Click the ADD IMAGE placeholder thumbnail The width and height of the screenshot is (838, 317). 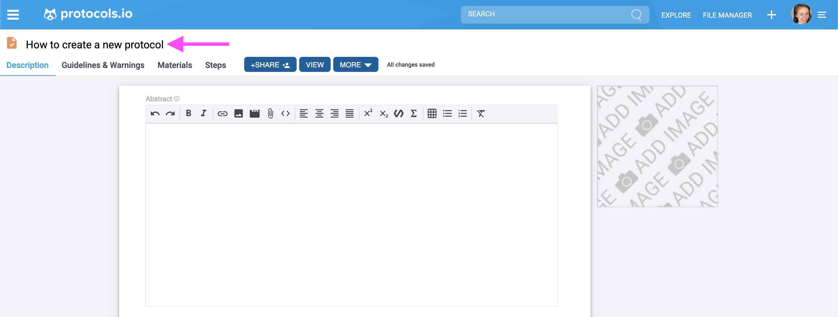pyautogui.click(x=657, y=146)
